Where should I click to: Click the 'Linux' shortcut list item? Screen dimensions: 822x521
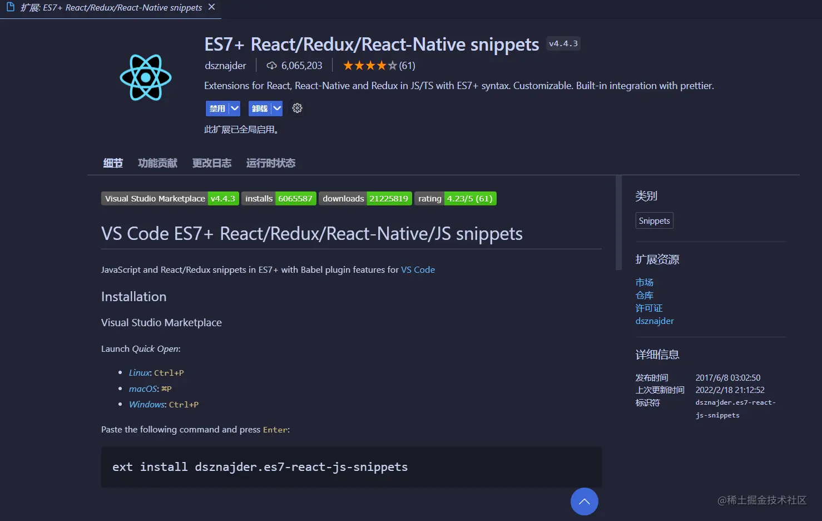coord(156,373)
